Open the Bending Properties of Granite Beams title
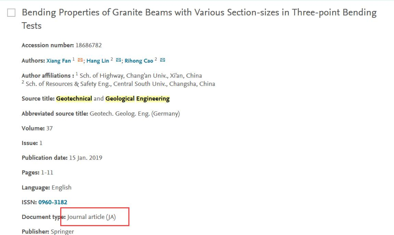The height and width of the screenshot is (235, 394). click(199, 19)
